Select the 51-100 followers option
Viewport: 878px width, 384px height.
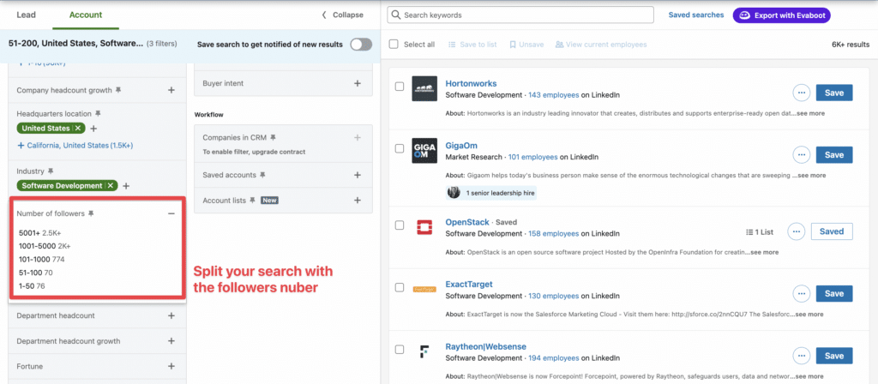[x=35, y=273]
